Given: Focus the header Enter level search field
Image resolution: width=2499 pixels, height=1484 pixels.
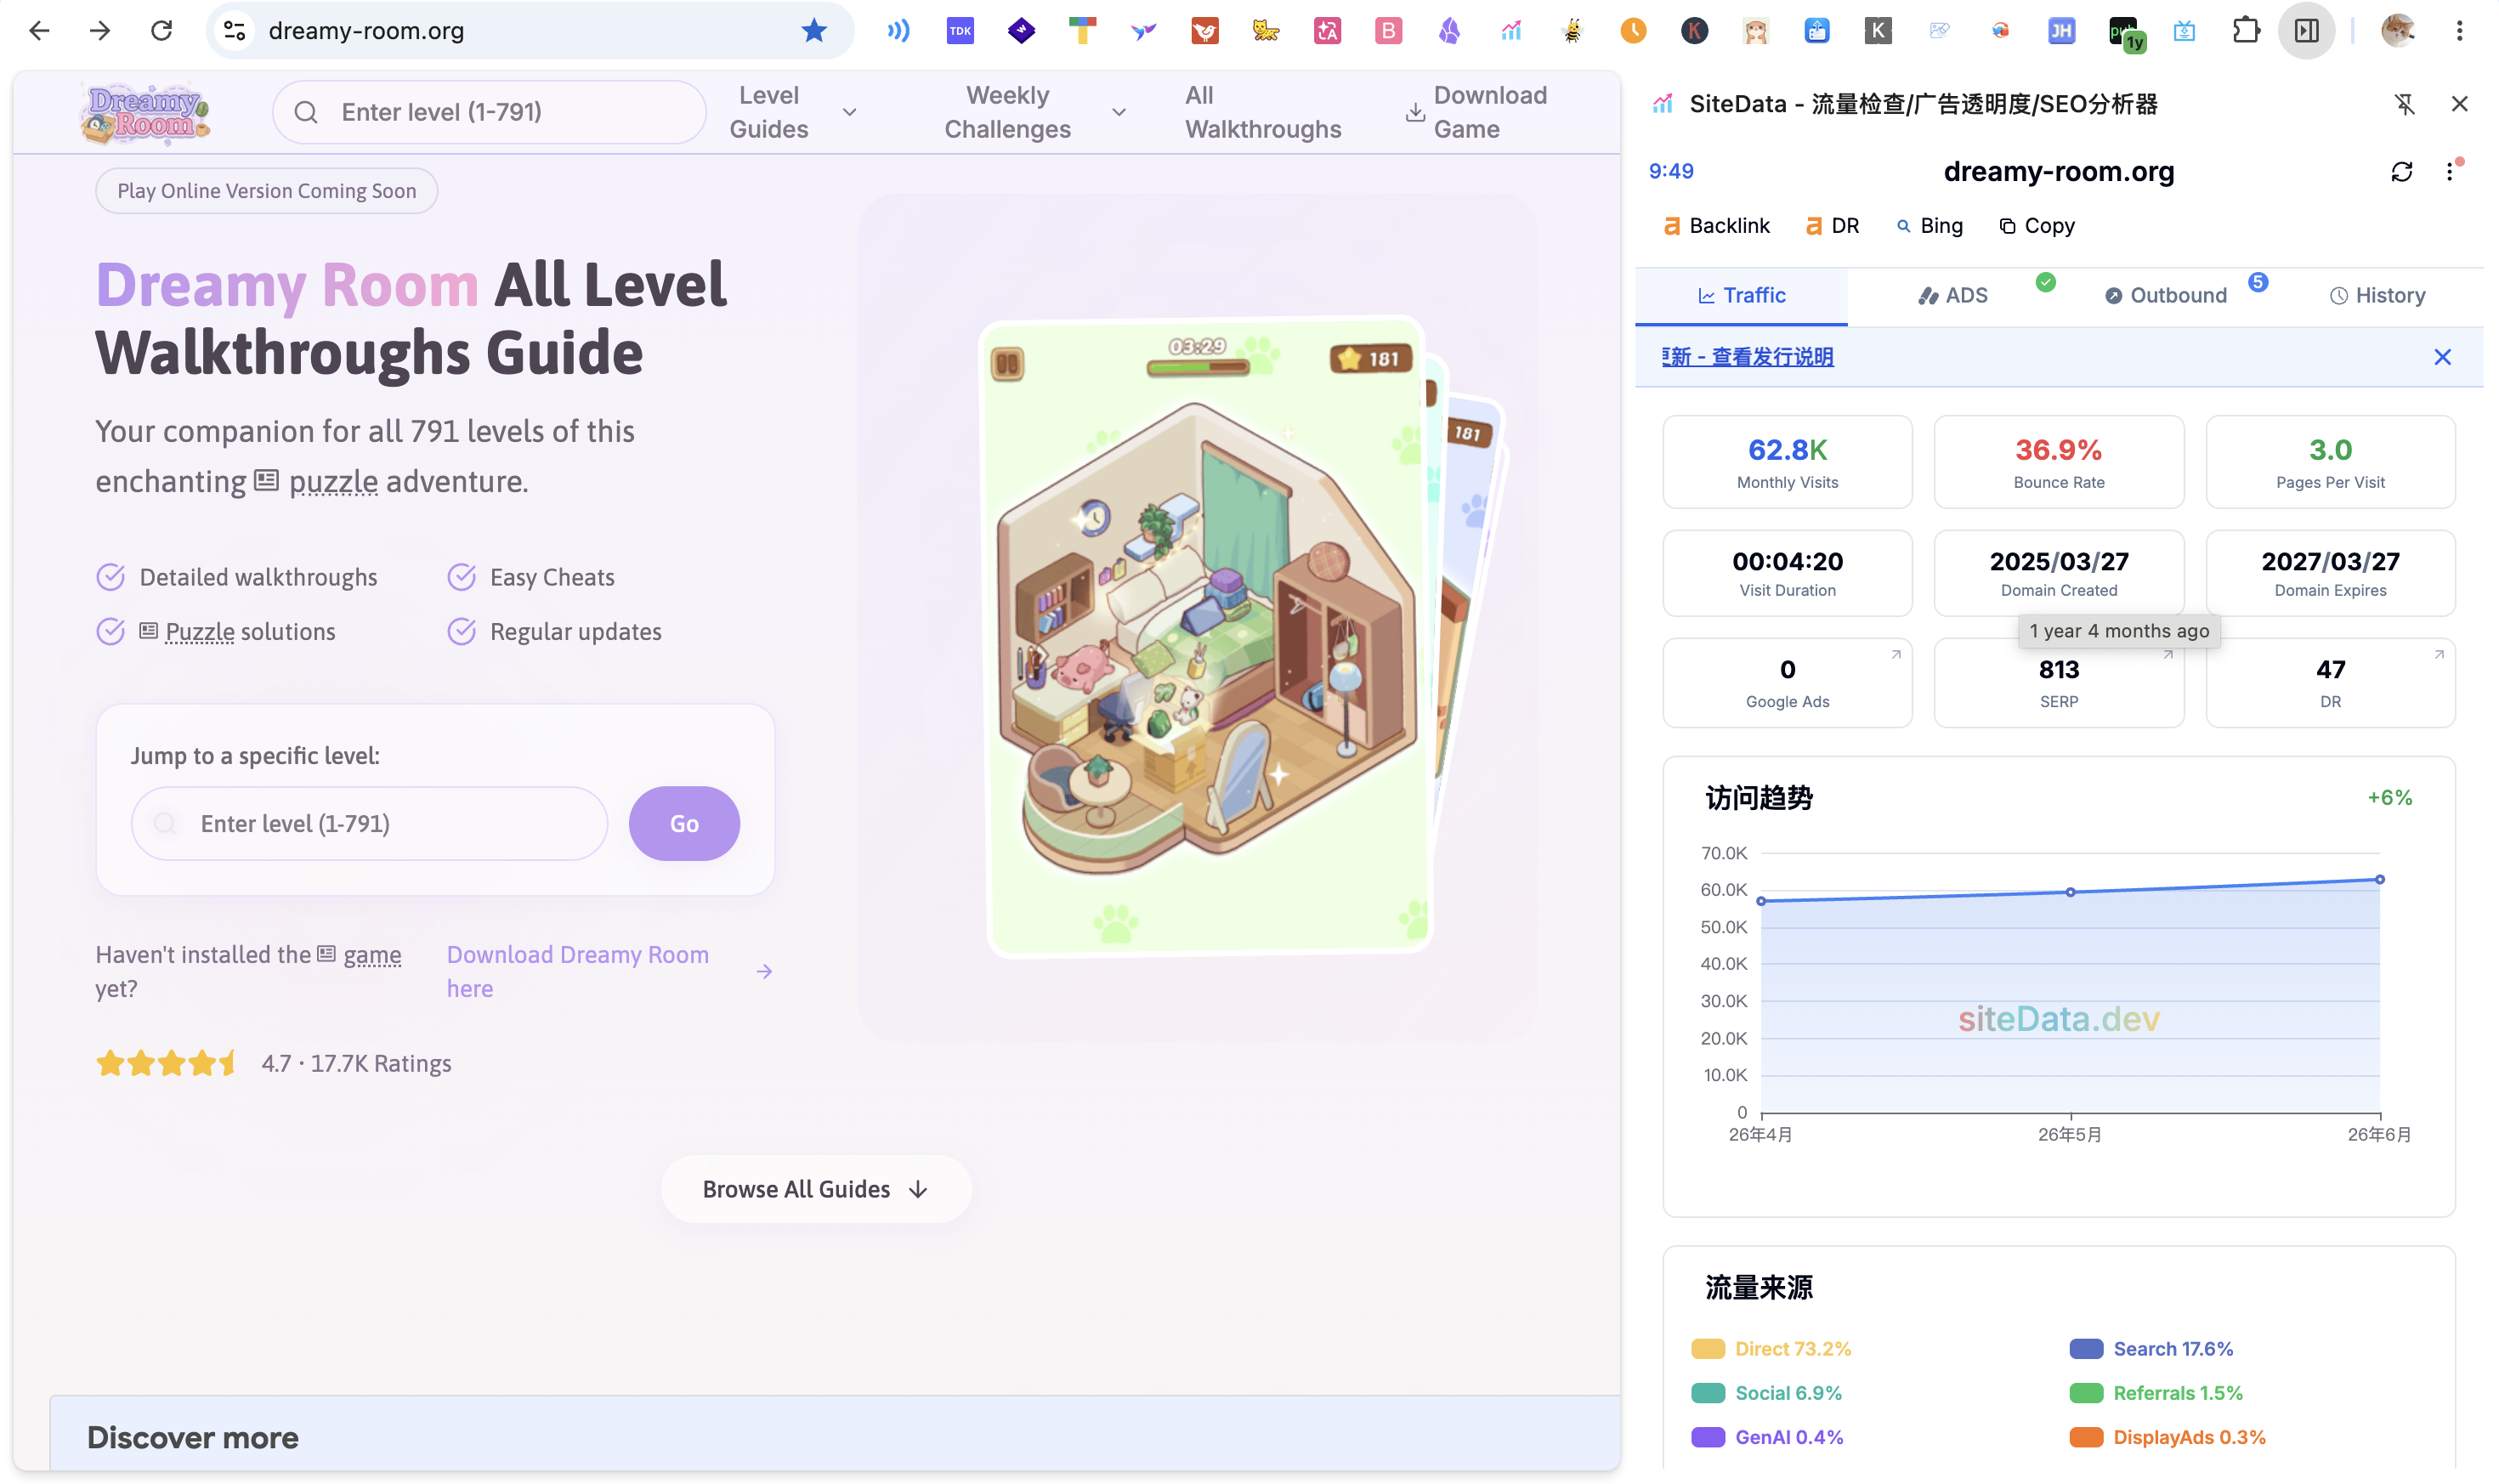Looking at the screenshot, I should tap(489, 112).
